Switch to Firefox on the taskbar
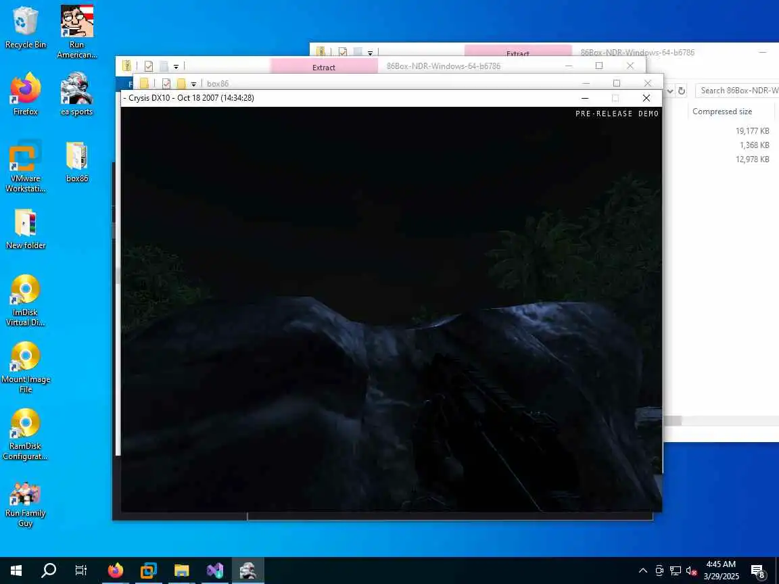The width and height of the screenshot is (779, 584). 115,570
